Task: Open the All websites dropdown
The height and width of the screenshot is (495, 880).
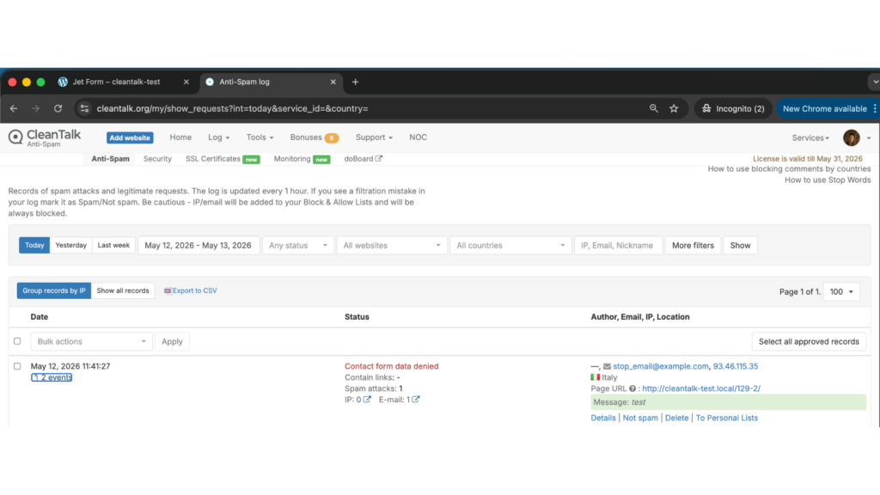Action: pos(392,245)
